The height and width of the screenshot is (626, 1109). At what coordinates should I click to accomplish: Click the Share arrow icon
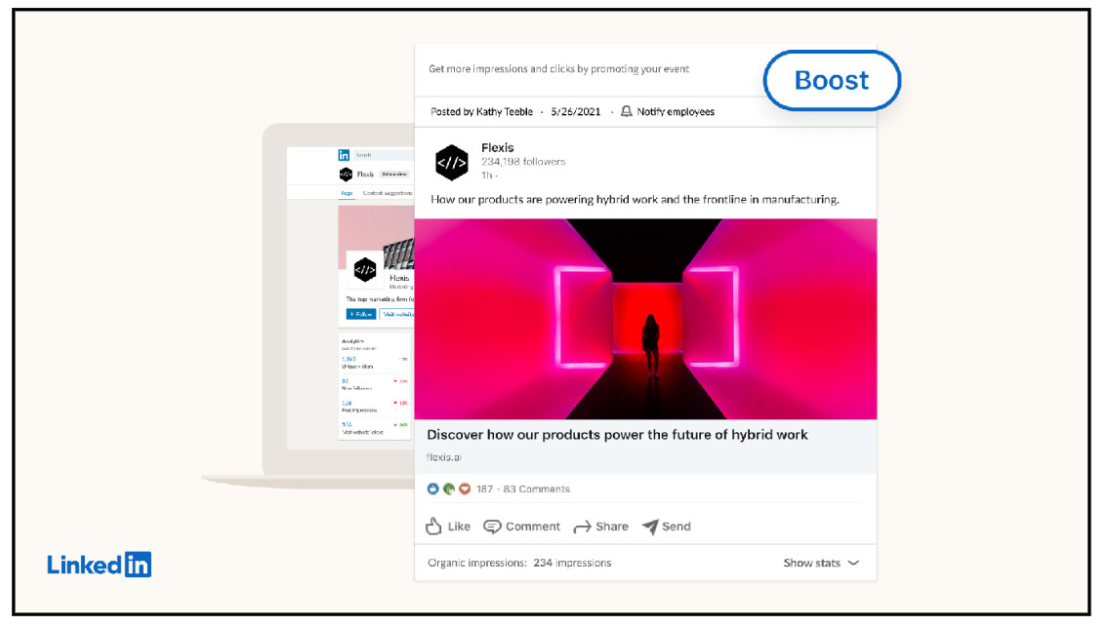[x=583, y=527]
